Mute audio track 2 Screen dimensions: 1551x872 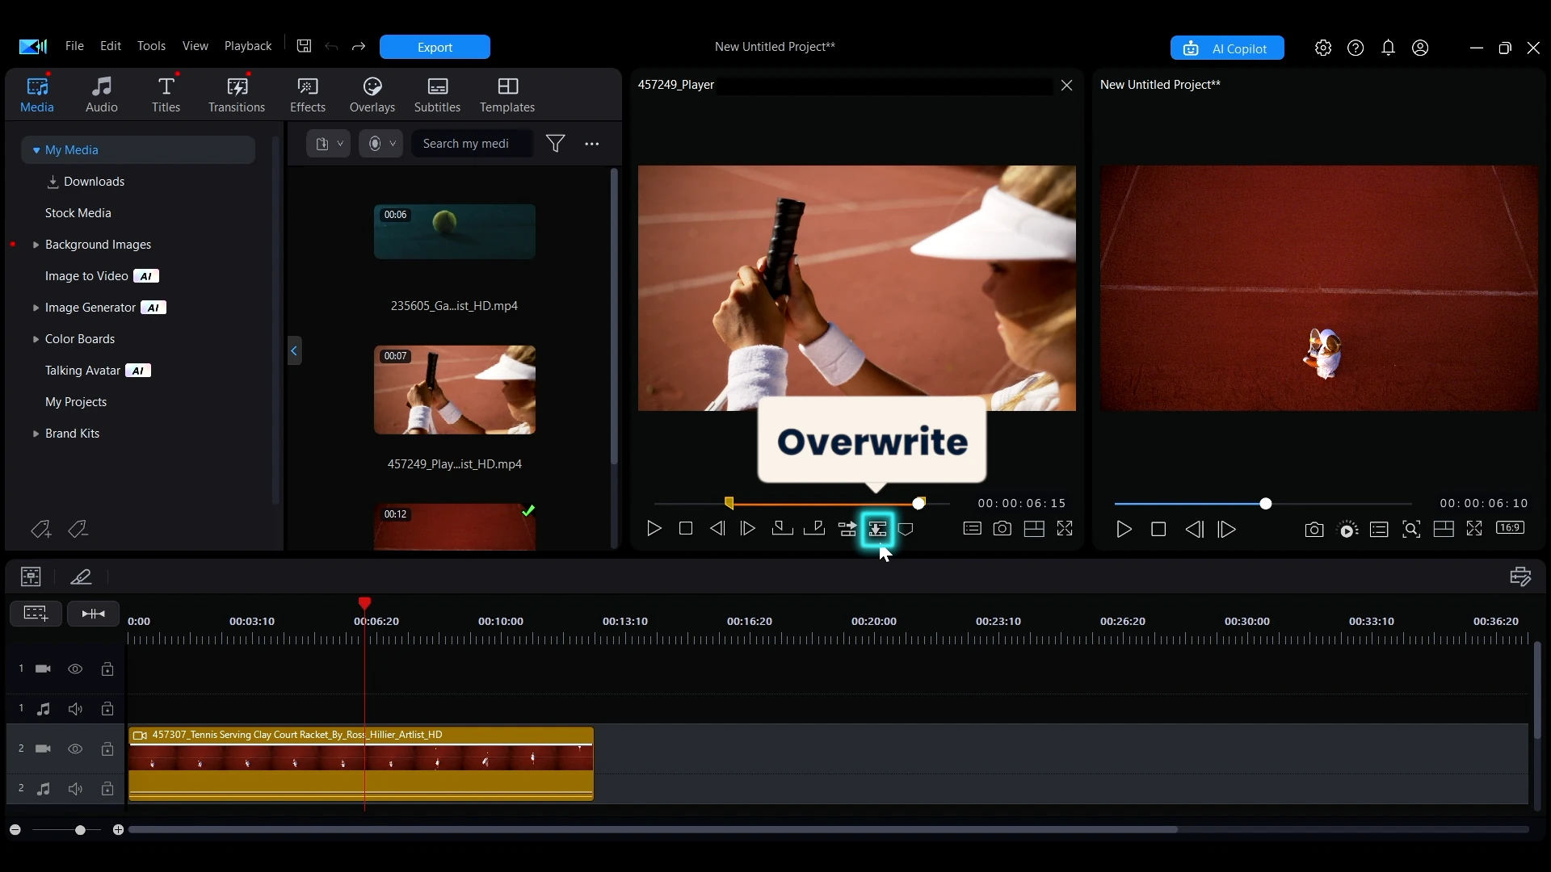tap(75, 789)
